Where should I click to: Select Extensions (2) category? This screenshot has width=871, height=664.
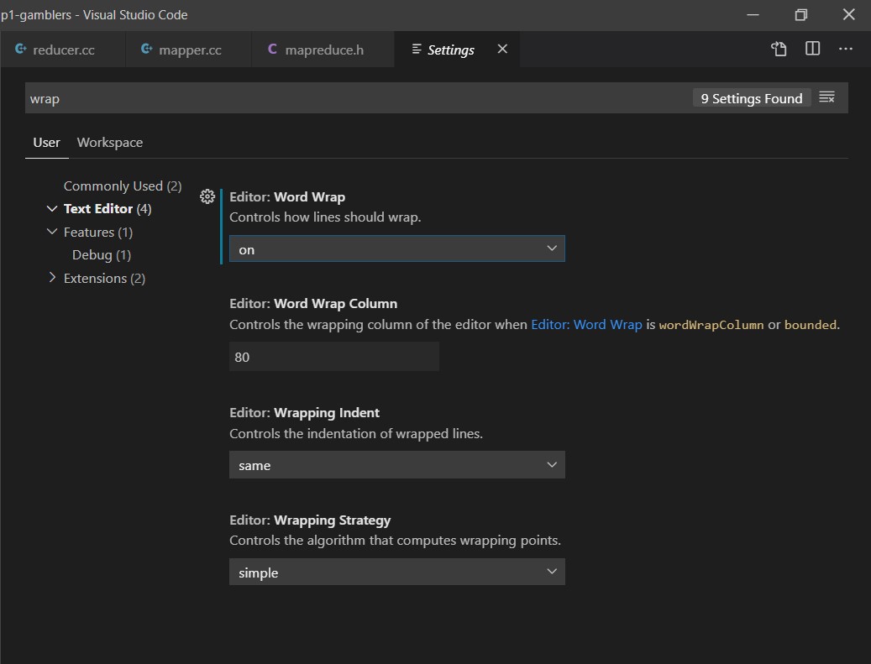click(104, 278)
